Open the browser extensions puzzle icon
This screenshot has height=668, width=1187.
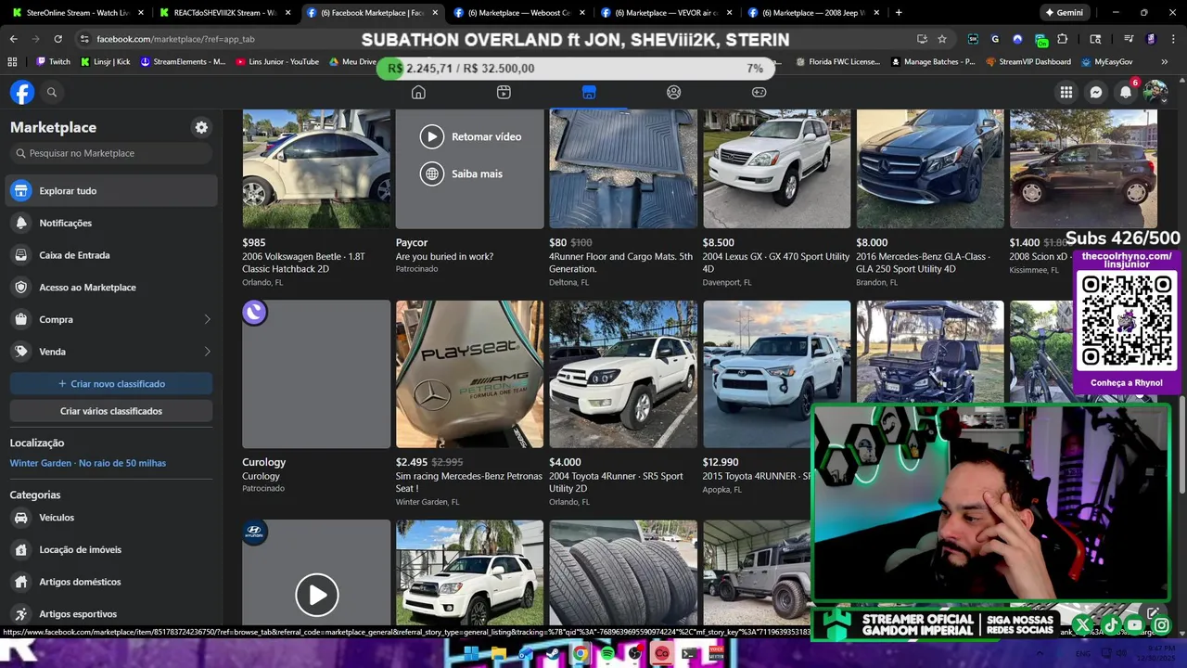pos(1063,39)
